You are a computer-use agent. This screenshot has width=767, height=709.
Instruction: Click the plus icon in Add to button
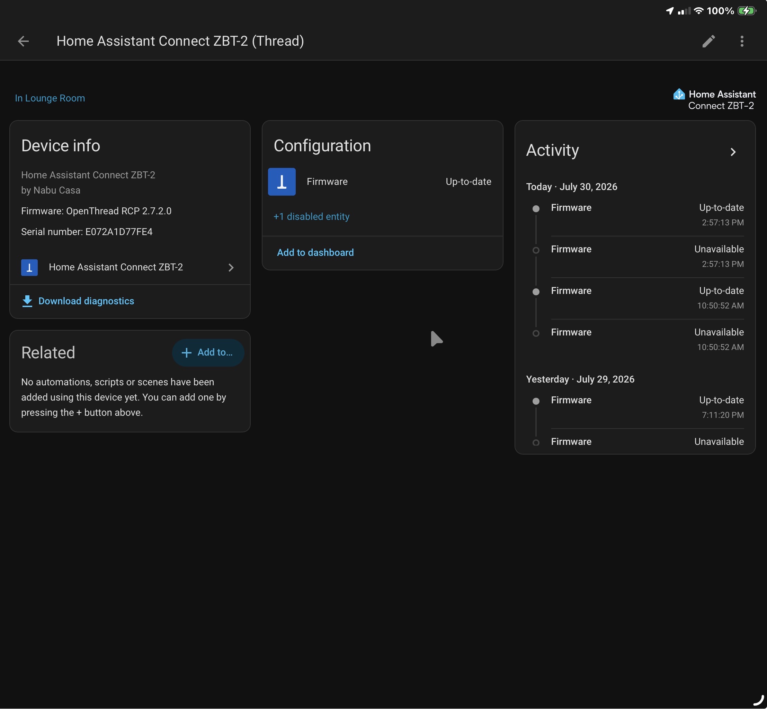point(186,352)
